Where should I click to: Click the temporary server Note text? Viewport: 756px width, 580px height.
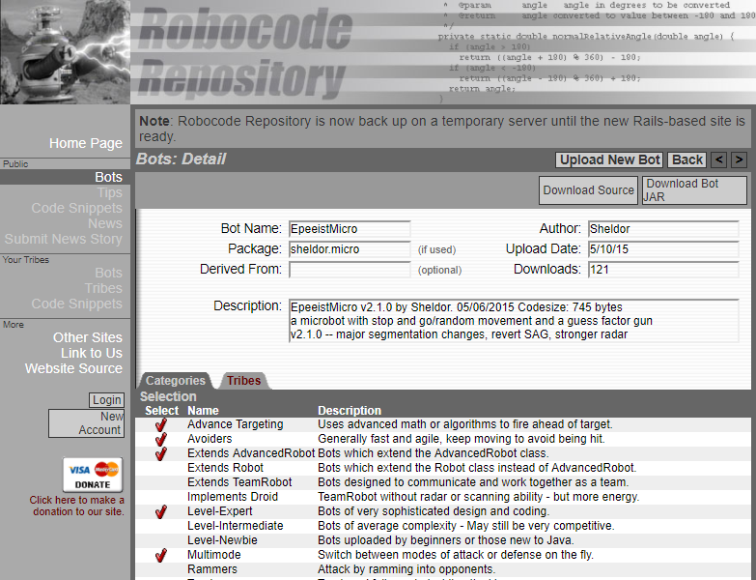click(x=442, y=129)
